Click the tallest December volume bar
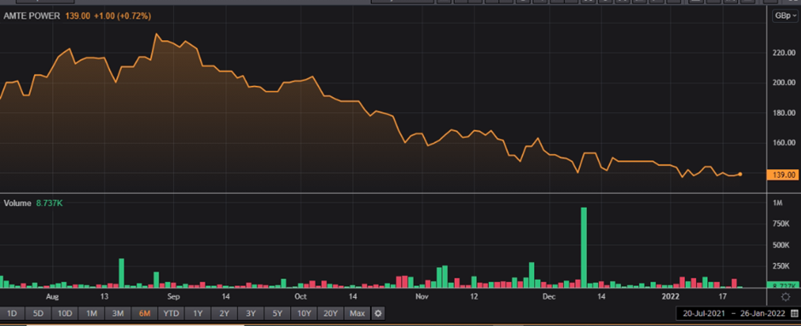801x326 pixels. pyautogui.click(x=583, y=248)
